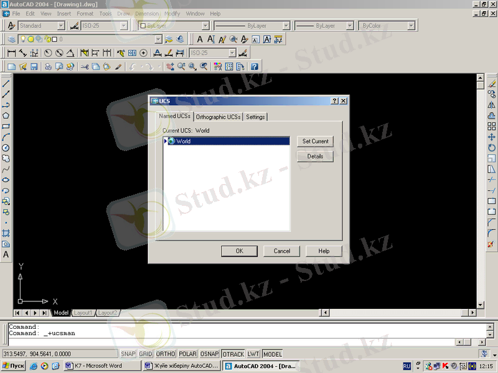Open the ByLayer color control dropdown
Screen dimensions: 498x373
[205, 25]
